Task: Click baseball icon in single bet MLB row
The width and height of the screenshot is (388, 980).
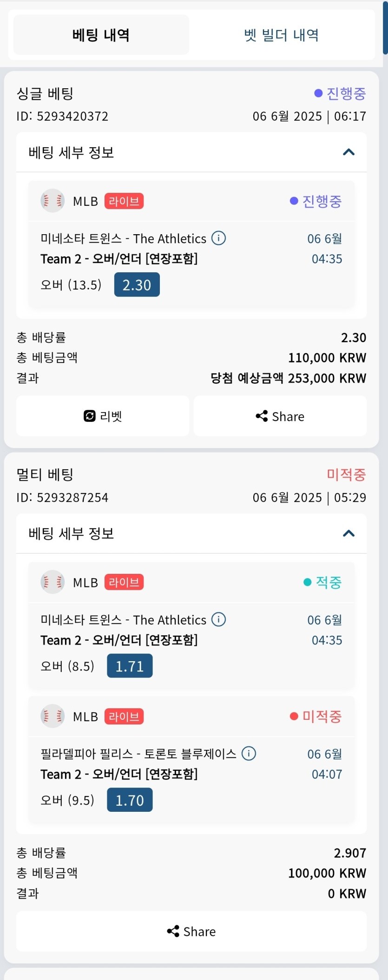Action: (x=53, y=201)
